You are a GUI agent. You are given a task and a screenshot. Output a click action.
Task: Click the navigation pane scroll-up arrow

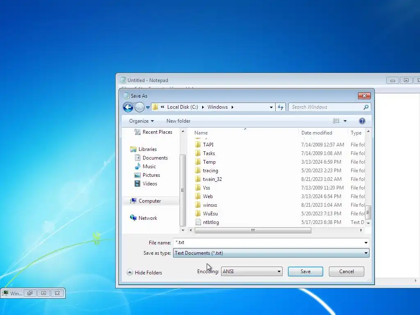183,131
